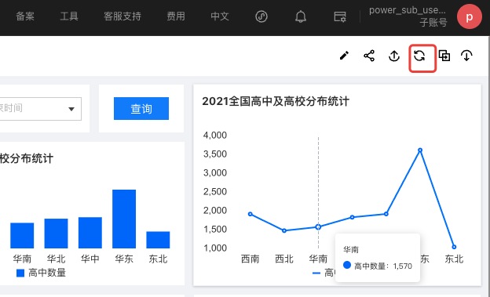Open the 费用 menu
The image size is (490, 297).
click(176, 16)
